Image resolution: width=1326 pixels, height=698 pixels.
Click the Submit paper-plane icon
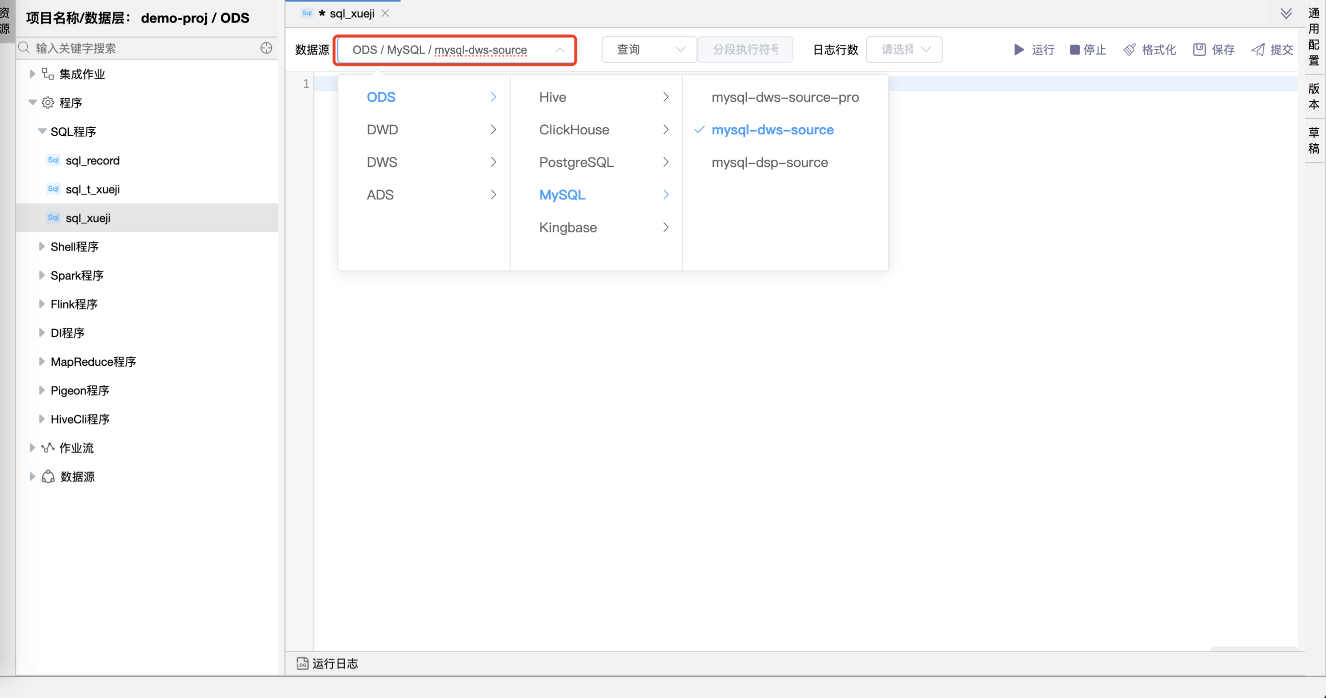[1258, 49]
